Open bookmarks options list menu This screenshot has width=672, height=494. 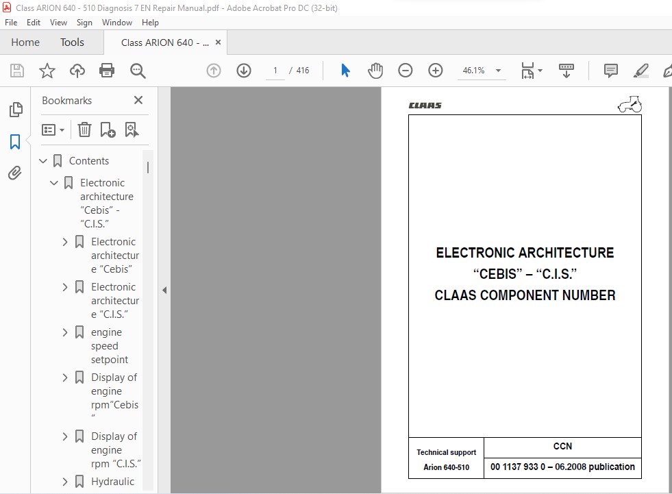53,129
